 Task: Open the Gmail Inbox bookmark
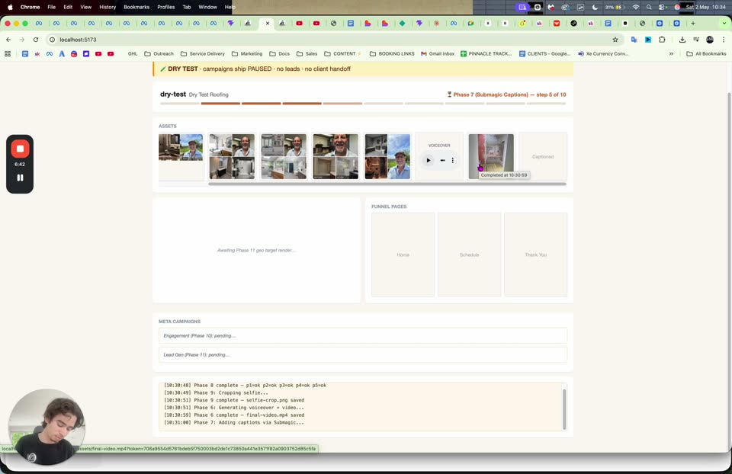click(438, 53)
